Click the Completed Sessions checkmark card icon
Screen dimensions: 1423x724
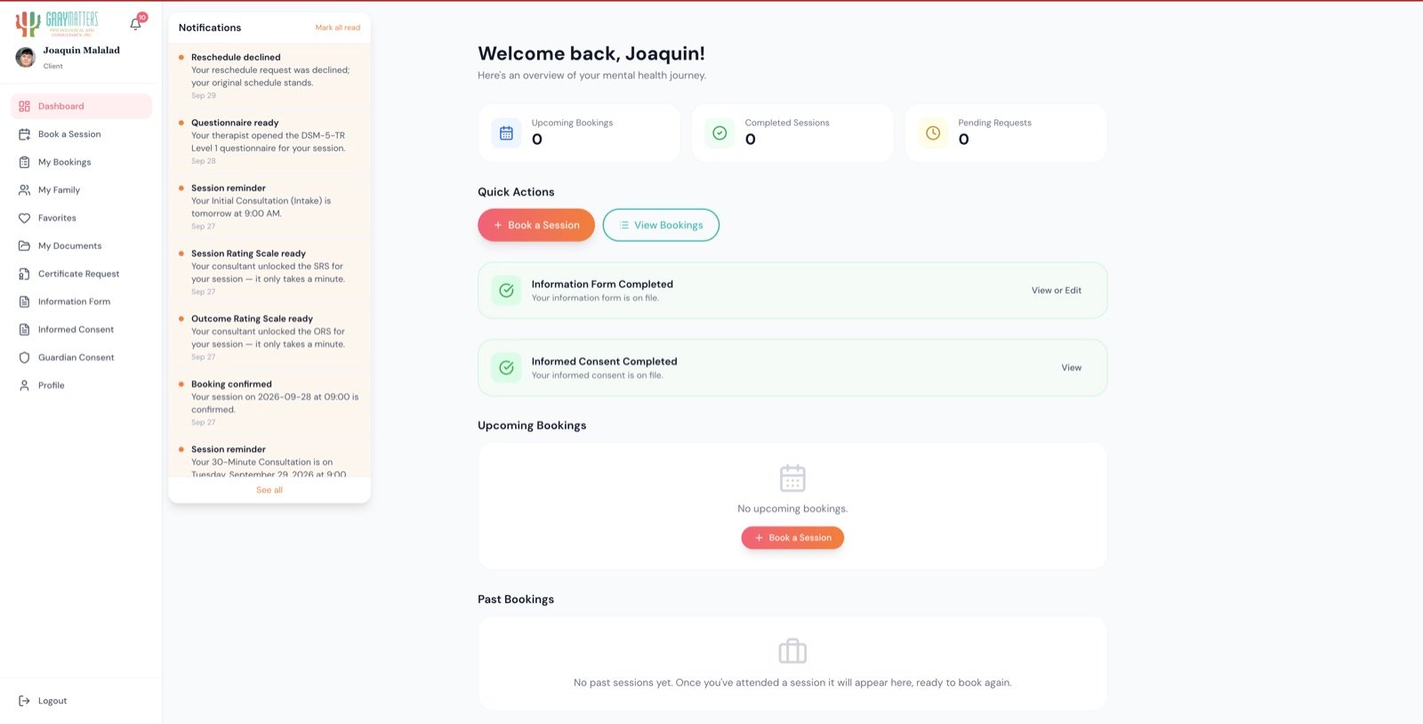point(720,133)
